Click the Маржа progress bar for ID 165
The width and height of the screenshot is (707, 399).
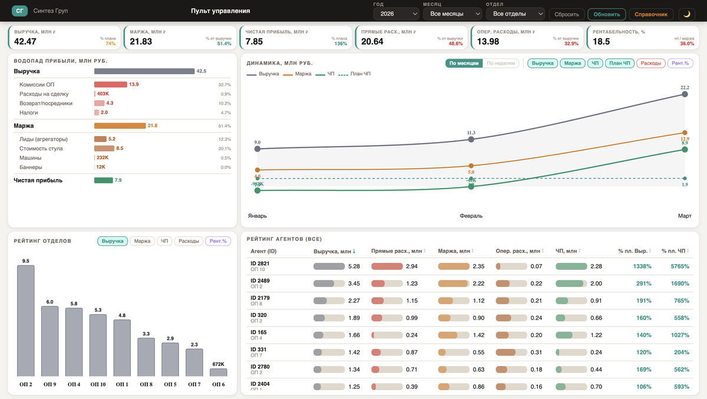click(x=454, y=335)
